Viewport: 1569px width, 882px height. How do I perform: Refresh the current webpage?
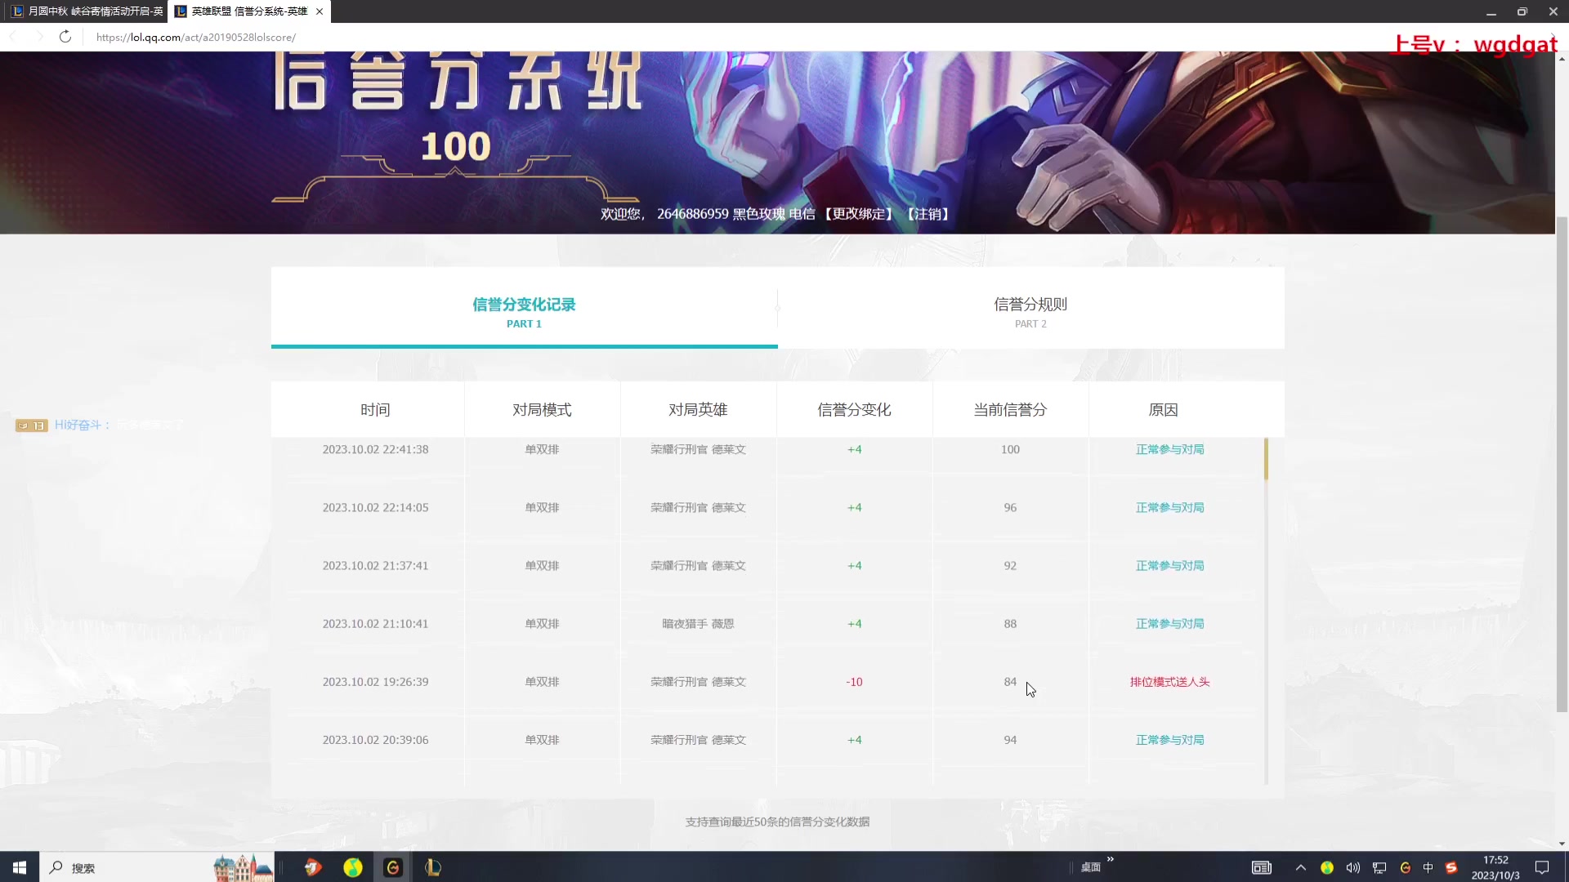[x=65, y=37]
